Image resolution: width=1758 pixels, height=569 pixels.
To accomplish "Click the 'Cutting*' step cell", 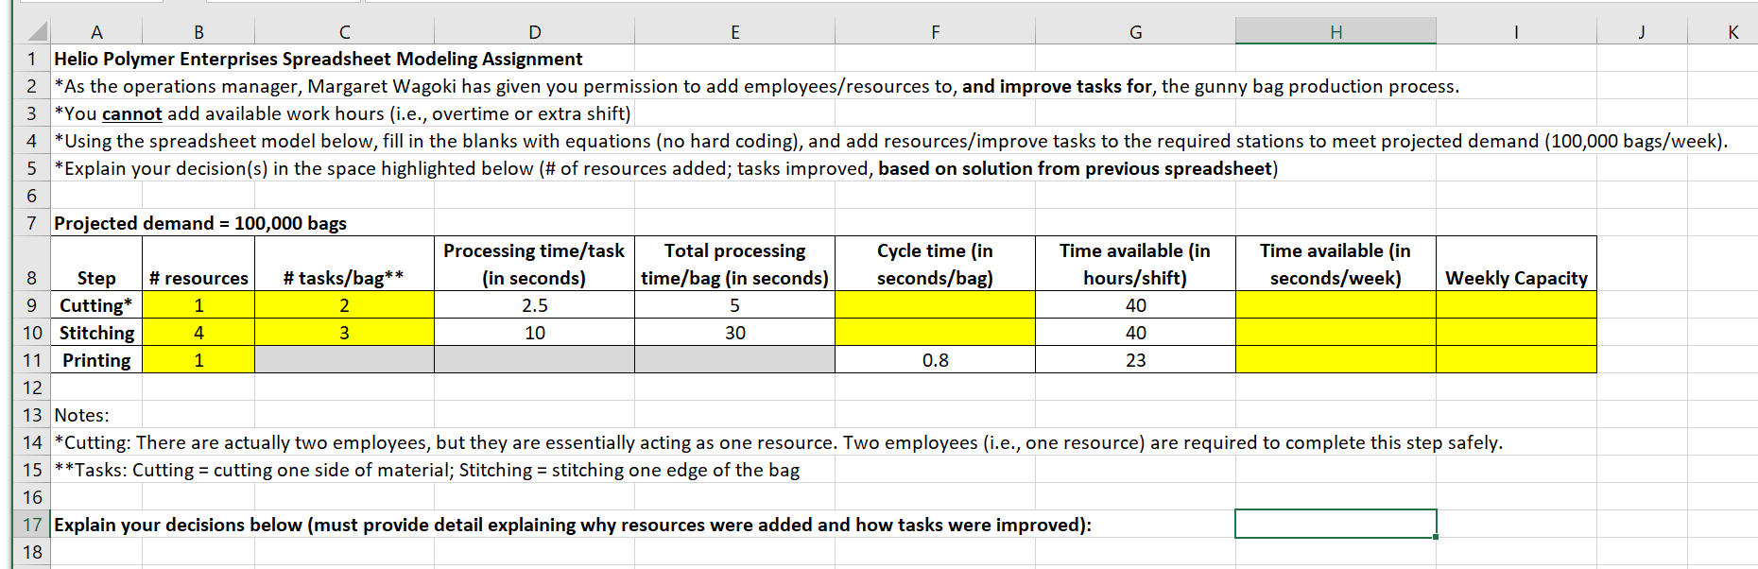I will tap(96, 305).
